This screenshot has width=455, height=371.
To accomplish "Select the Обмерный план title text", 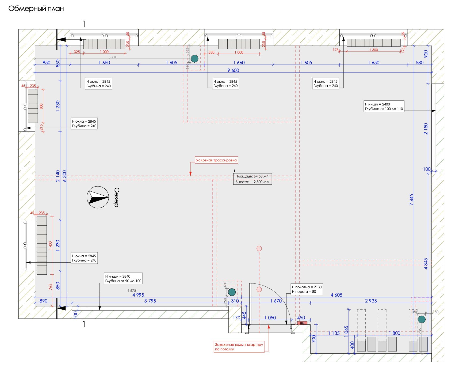I will click(x=36, y=9).
